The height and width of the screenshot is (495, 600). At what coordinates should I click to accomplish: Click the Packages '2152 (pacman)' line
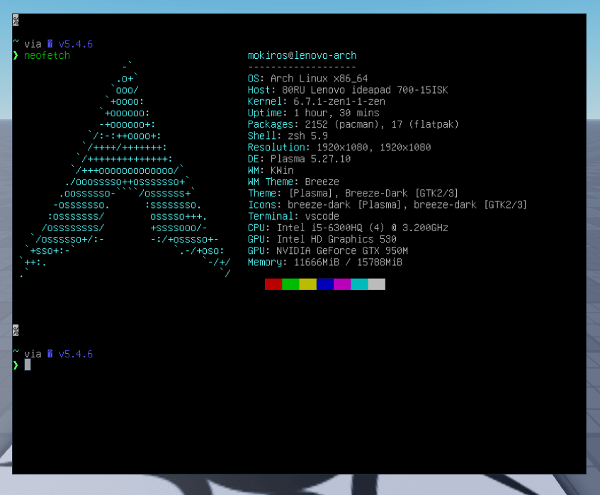coord(353,125)
